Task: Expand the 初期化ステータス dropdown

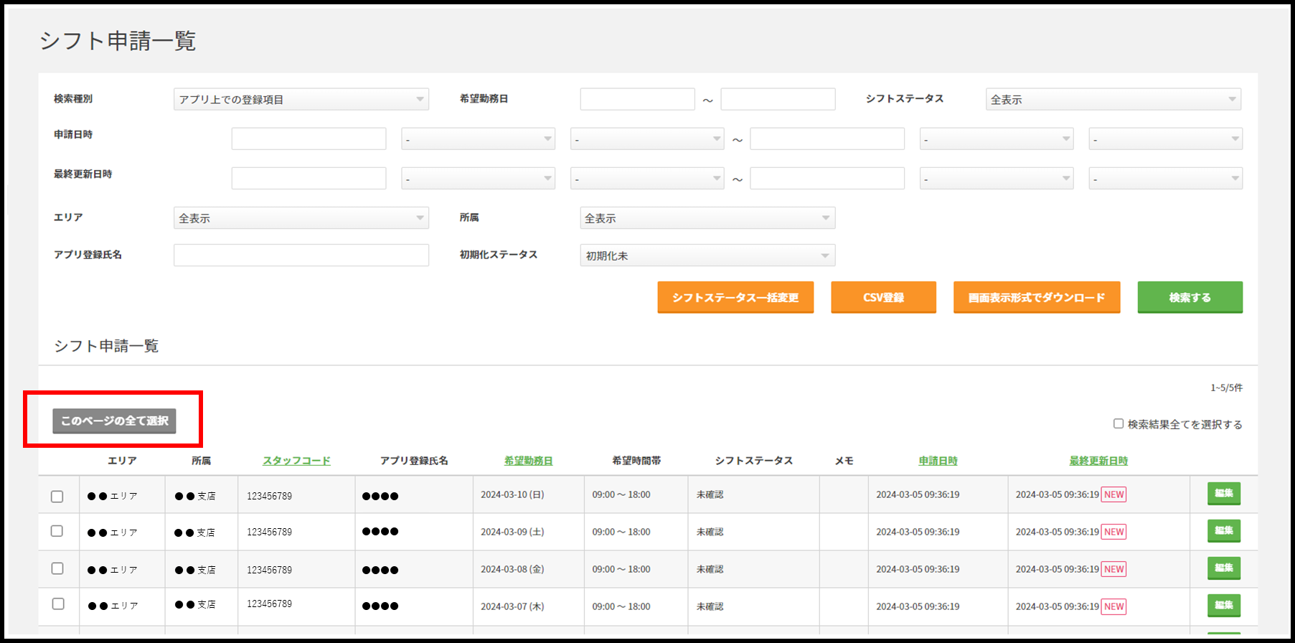Action: click(707, 255)
